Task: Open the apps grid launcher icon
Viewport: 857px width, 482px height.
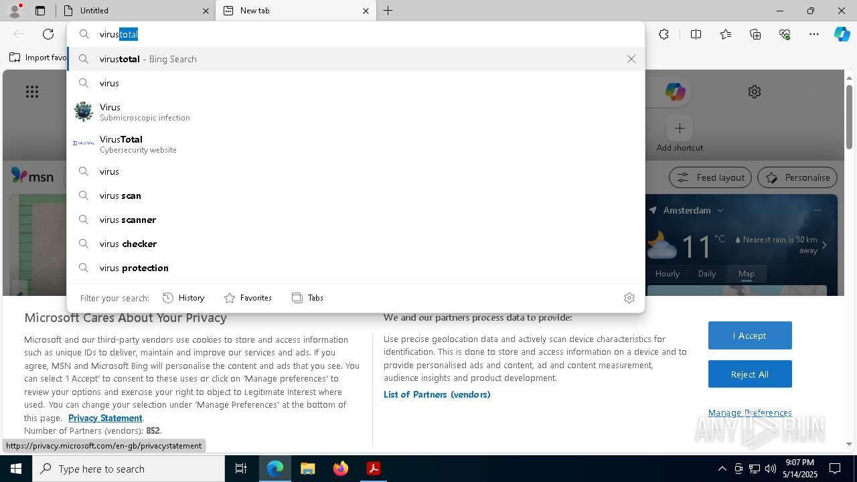Action: tap(32, 92)
